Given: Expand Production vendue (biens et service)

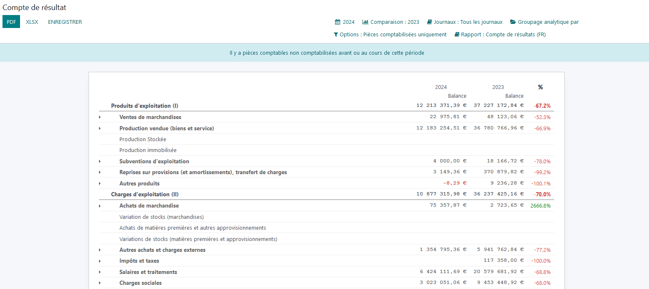Looking at the screenshot, I should (x=100, y=128).
